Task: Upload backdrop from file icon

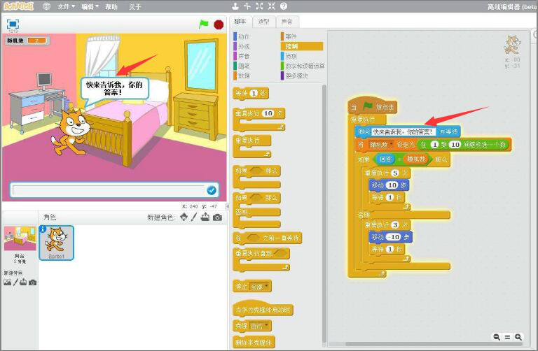Action: 23,282
